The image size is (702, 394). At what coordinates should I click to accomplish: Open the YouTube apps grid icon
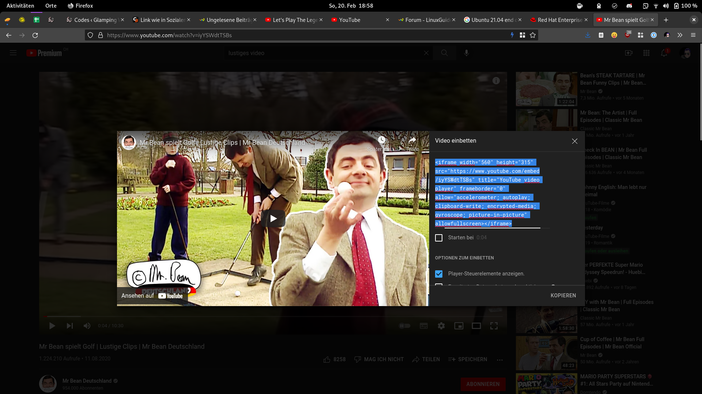(646, 53)
